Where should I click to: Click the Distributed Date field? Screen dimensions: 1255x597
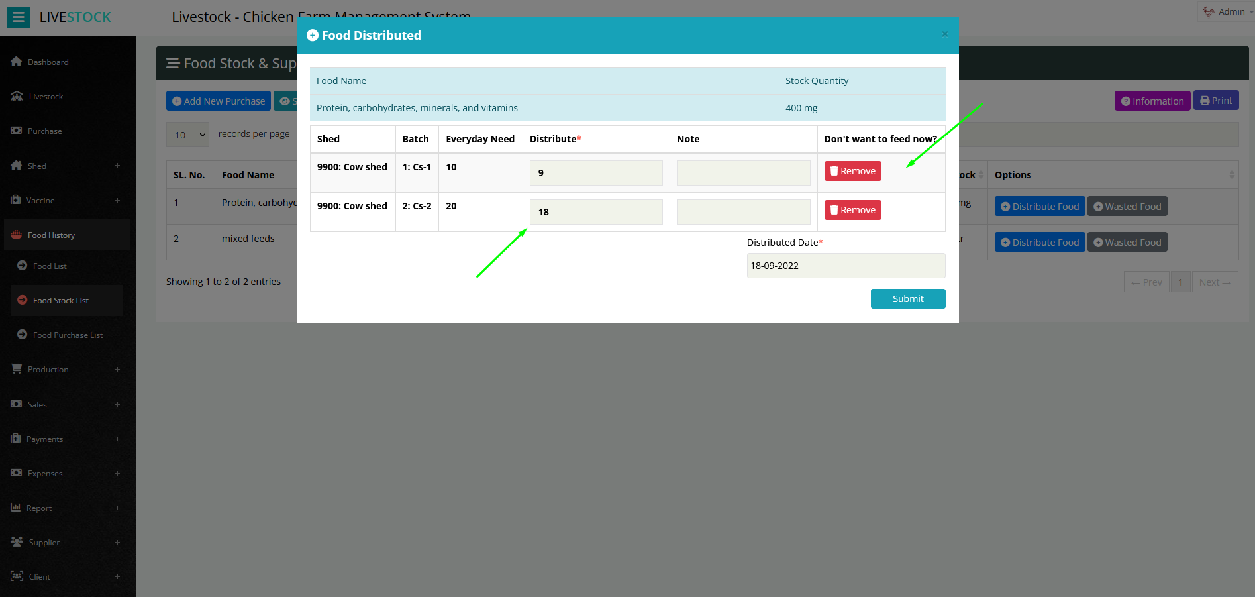click(845, 266)
